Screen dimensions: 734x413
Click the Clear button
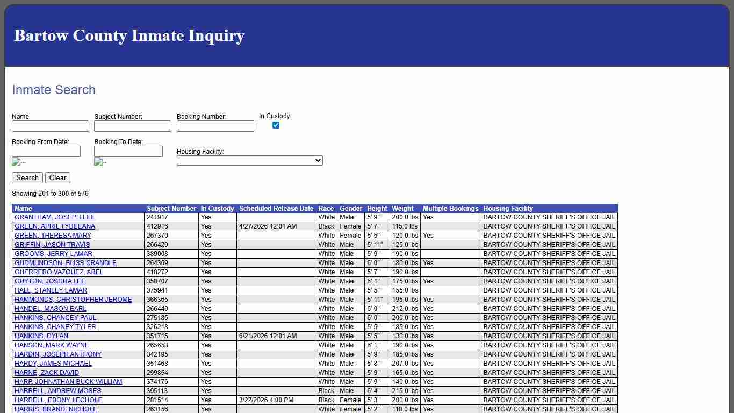coord(57,177)
